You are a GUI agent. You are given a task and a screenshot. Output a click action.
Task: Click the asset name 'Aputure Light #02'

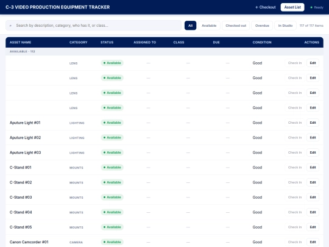[x=25, y=138]
